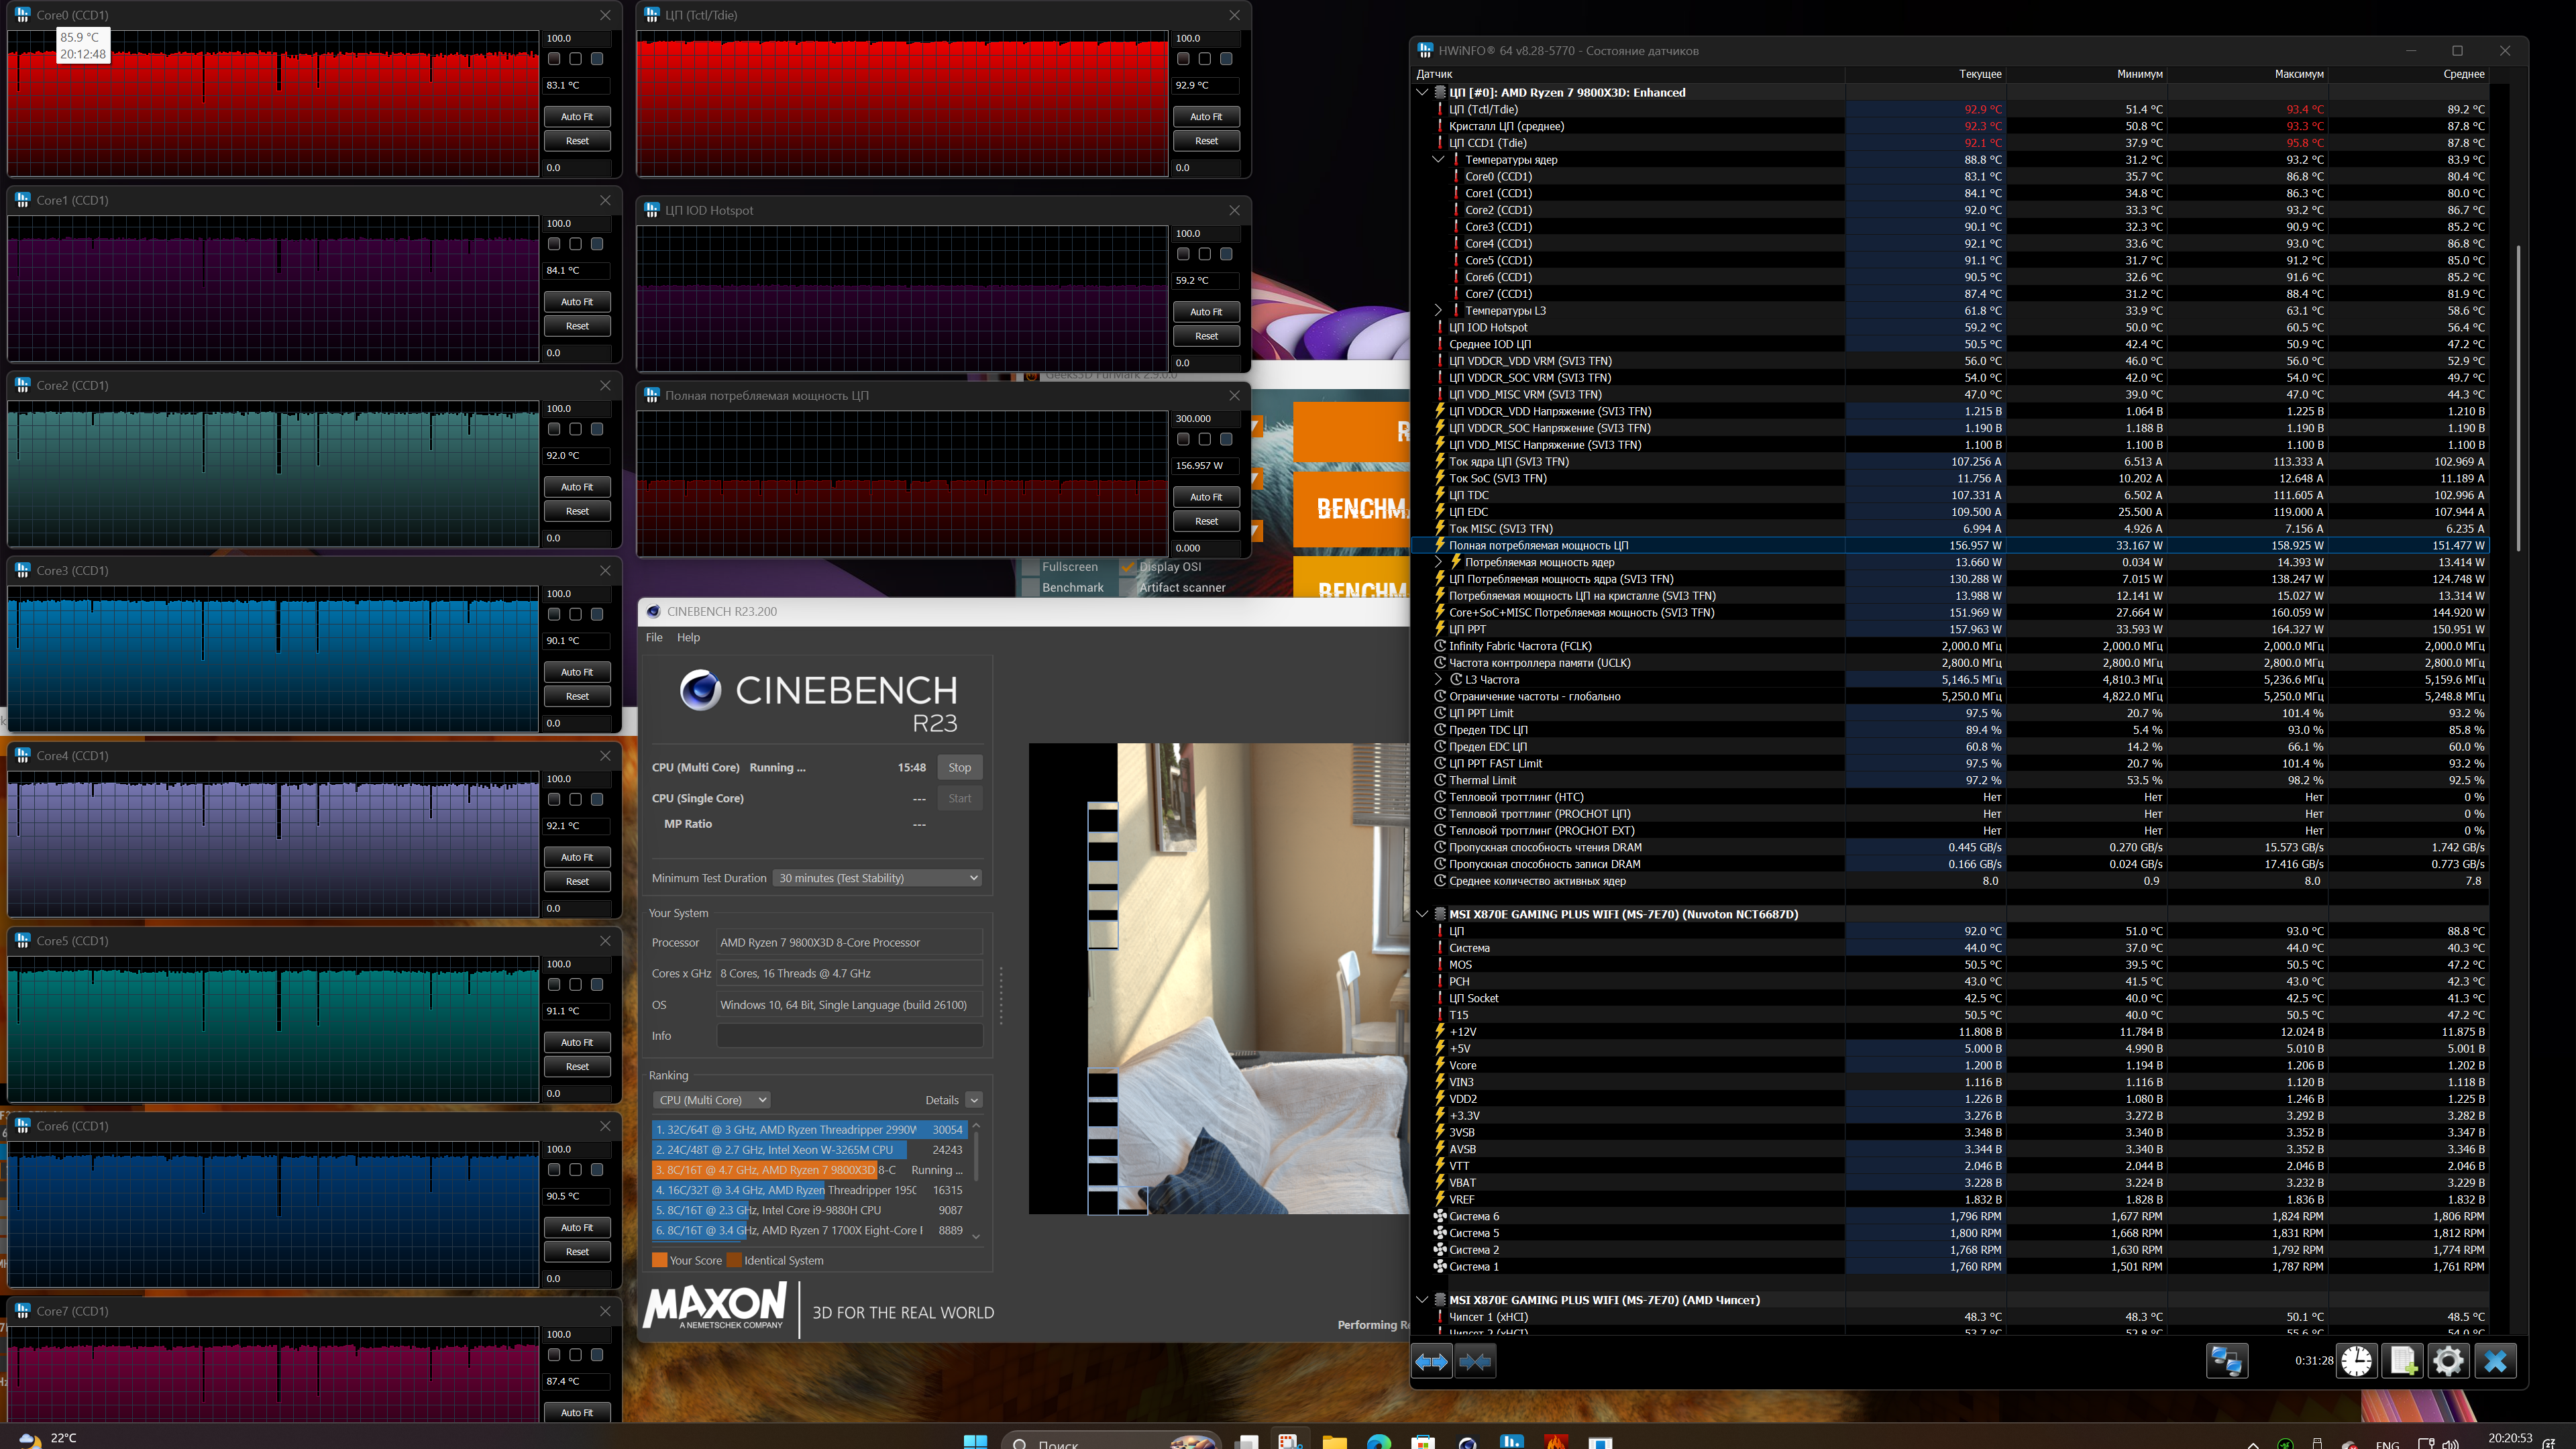Click the start logging file icon
The width and height of the screenshot is (2576, 1449).
coord(2403,1361)
